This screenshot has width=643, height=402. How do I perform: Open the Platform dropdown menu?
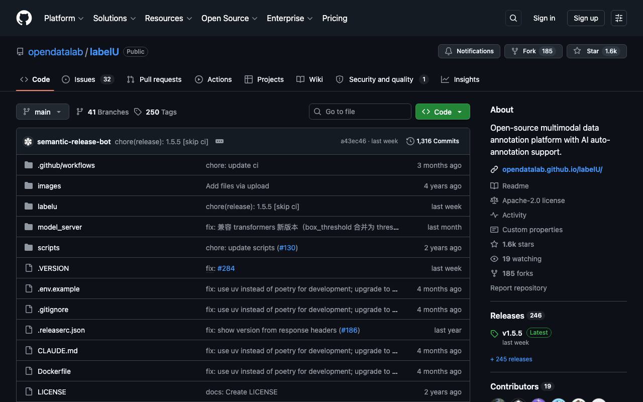click(x=64, y=18)
